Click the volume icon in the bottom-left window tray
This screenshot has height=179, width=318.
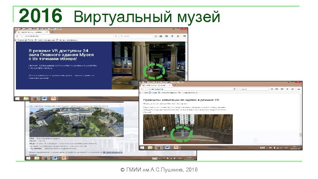click(174, 158)
